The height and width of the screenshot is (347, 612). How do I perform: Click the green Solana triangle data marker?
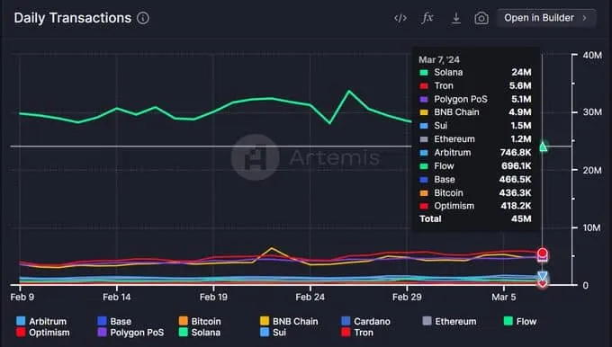(543, 147)
